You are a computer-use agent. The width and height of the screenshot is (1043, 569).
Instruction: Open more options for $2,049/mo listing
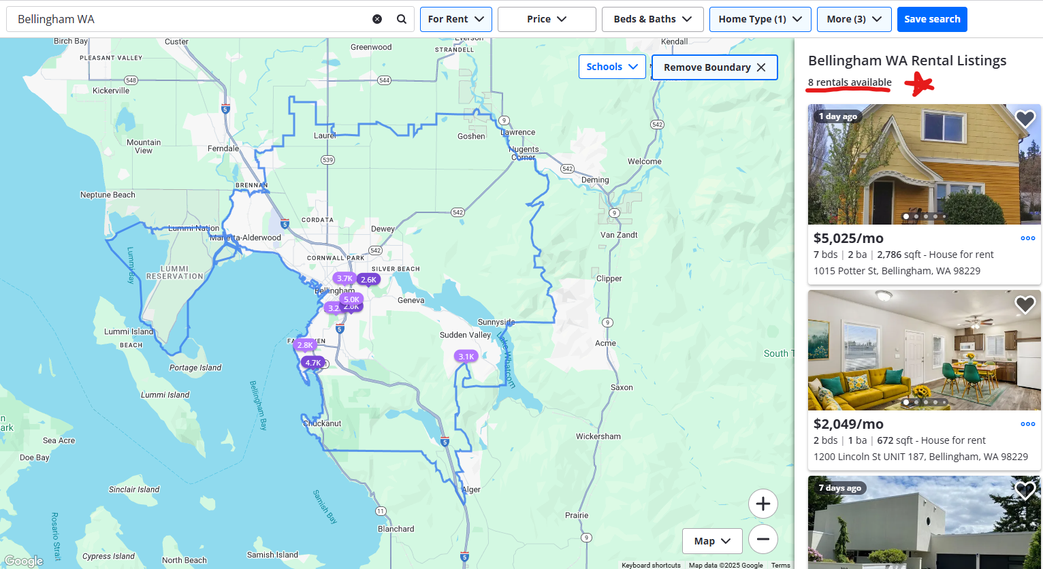1027,424
